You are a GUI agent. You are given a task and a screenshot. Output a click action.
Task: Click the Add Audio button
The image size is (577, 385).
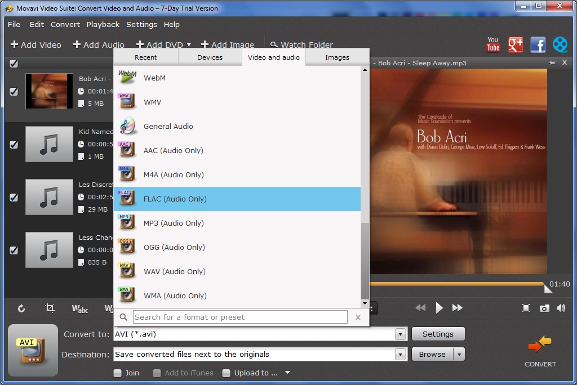pos(99,45)
